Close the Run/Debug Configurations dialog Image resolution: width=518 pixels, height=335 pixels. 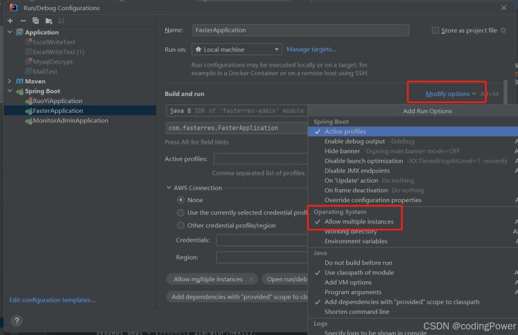[x=504, y=8]
